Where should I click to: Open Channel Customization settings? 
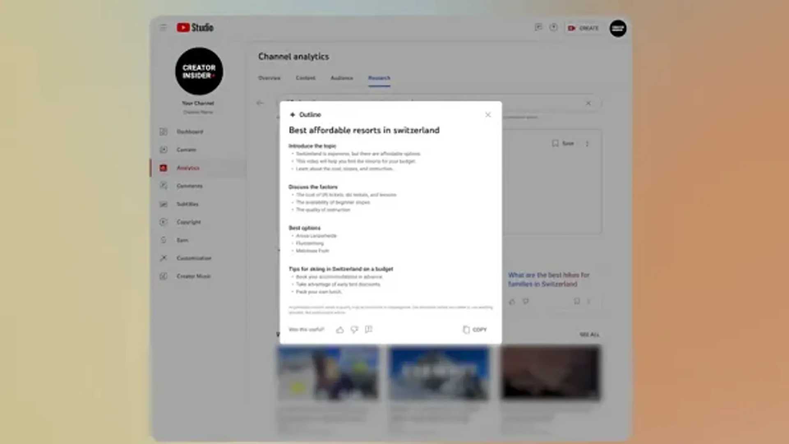(194, 258)
